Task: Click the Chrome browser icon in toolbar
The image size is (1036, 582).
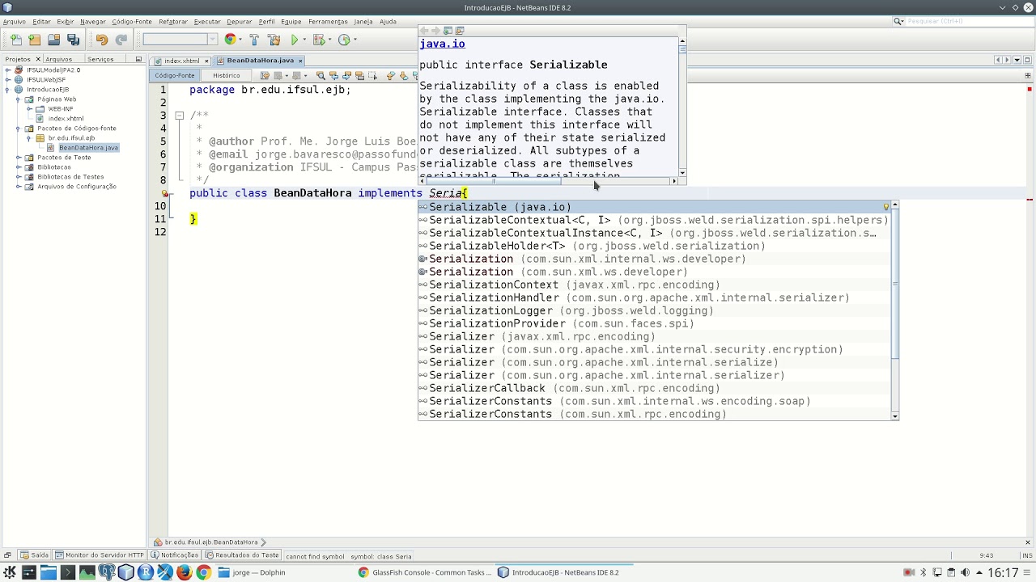Action: point(231,40)
